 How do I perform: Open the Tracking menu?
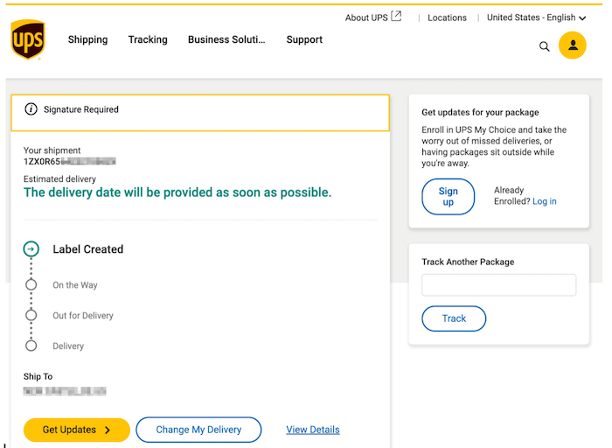(x=148, y=39)
